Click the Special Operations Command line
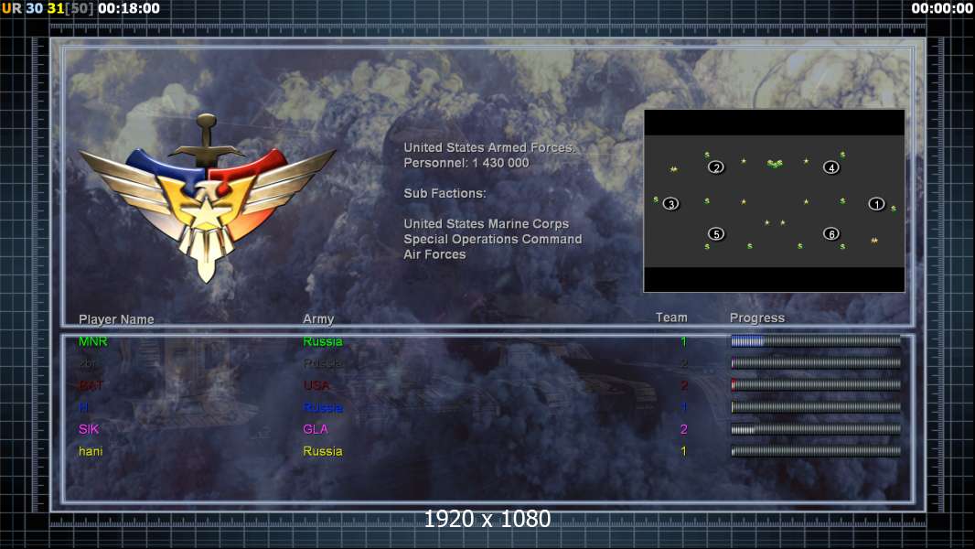Screen dimensions: 975x549 coord(493,240)
